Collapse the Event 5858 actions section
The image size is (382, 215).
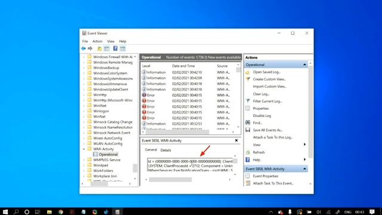[304, 168]
